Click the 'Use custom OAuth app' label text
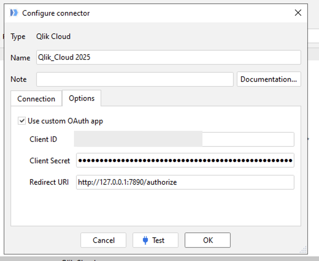 point(65,121)
